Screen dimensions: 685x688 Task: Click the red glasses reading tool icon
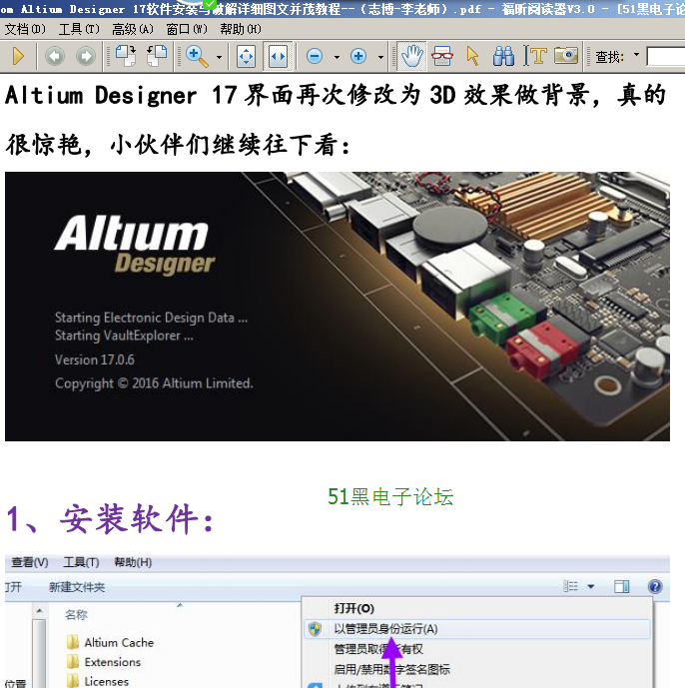click(x=442, y=56)
